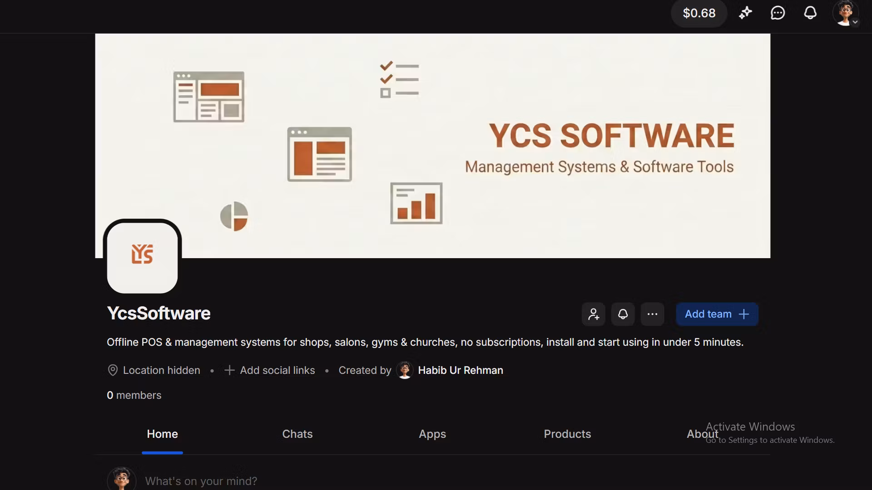872x490 pixels.
Task: Click the Location hidden label
Action: [161, 370]
